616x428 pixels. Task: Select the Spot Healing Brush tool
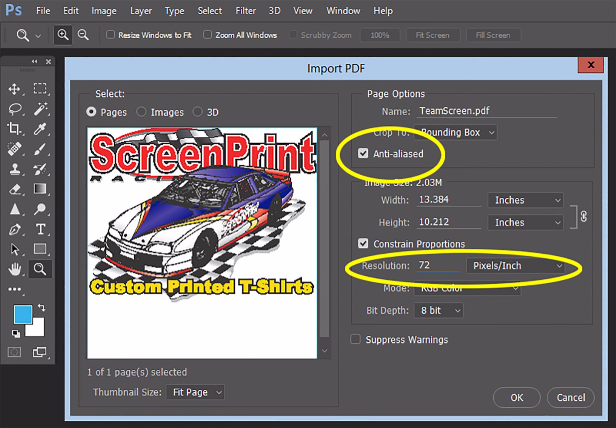pos(15,149)
